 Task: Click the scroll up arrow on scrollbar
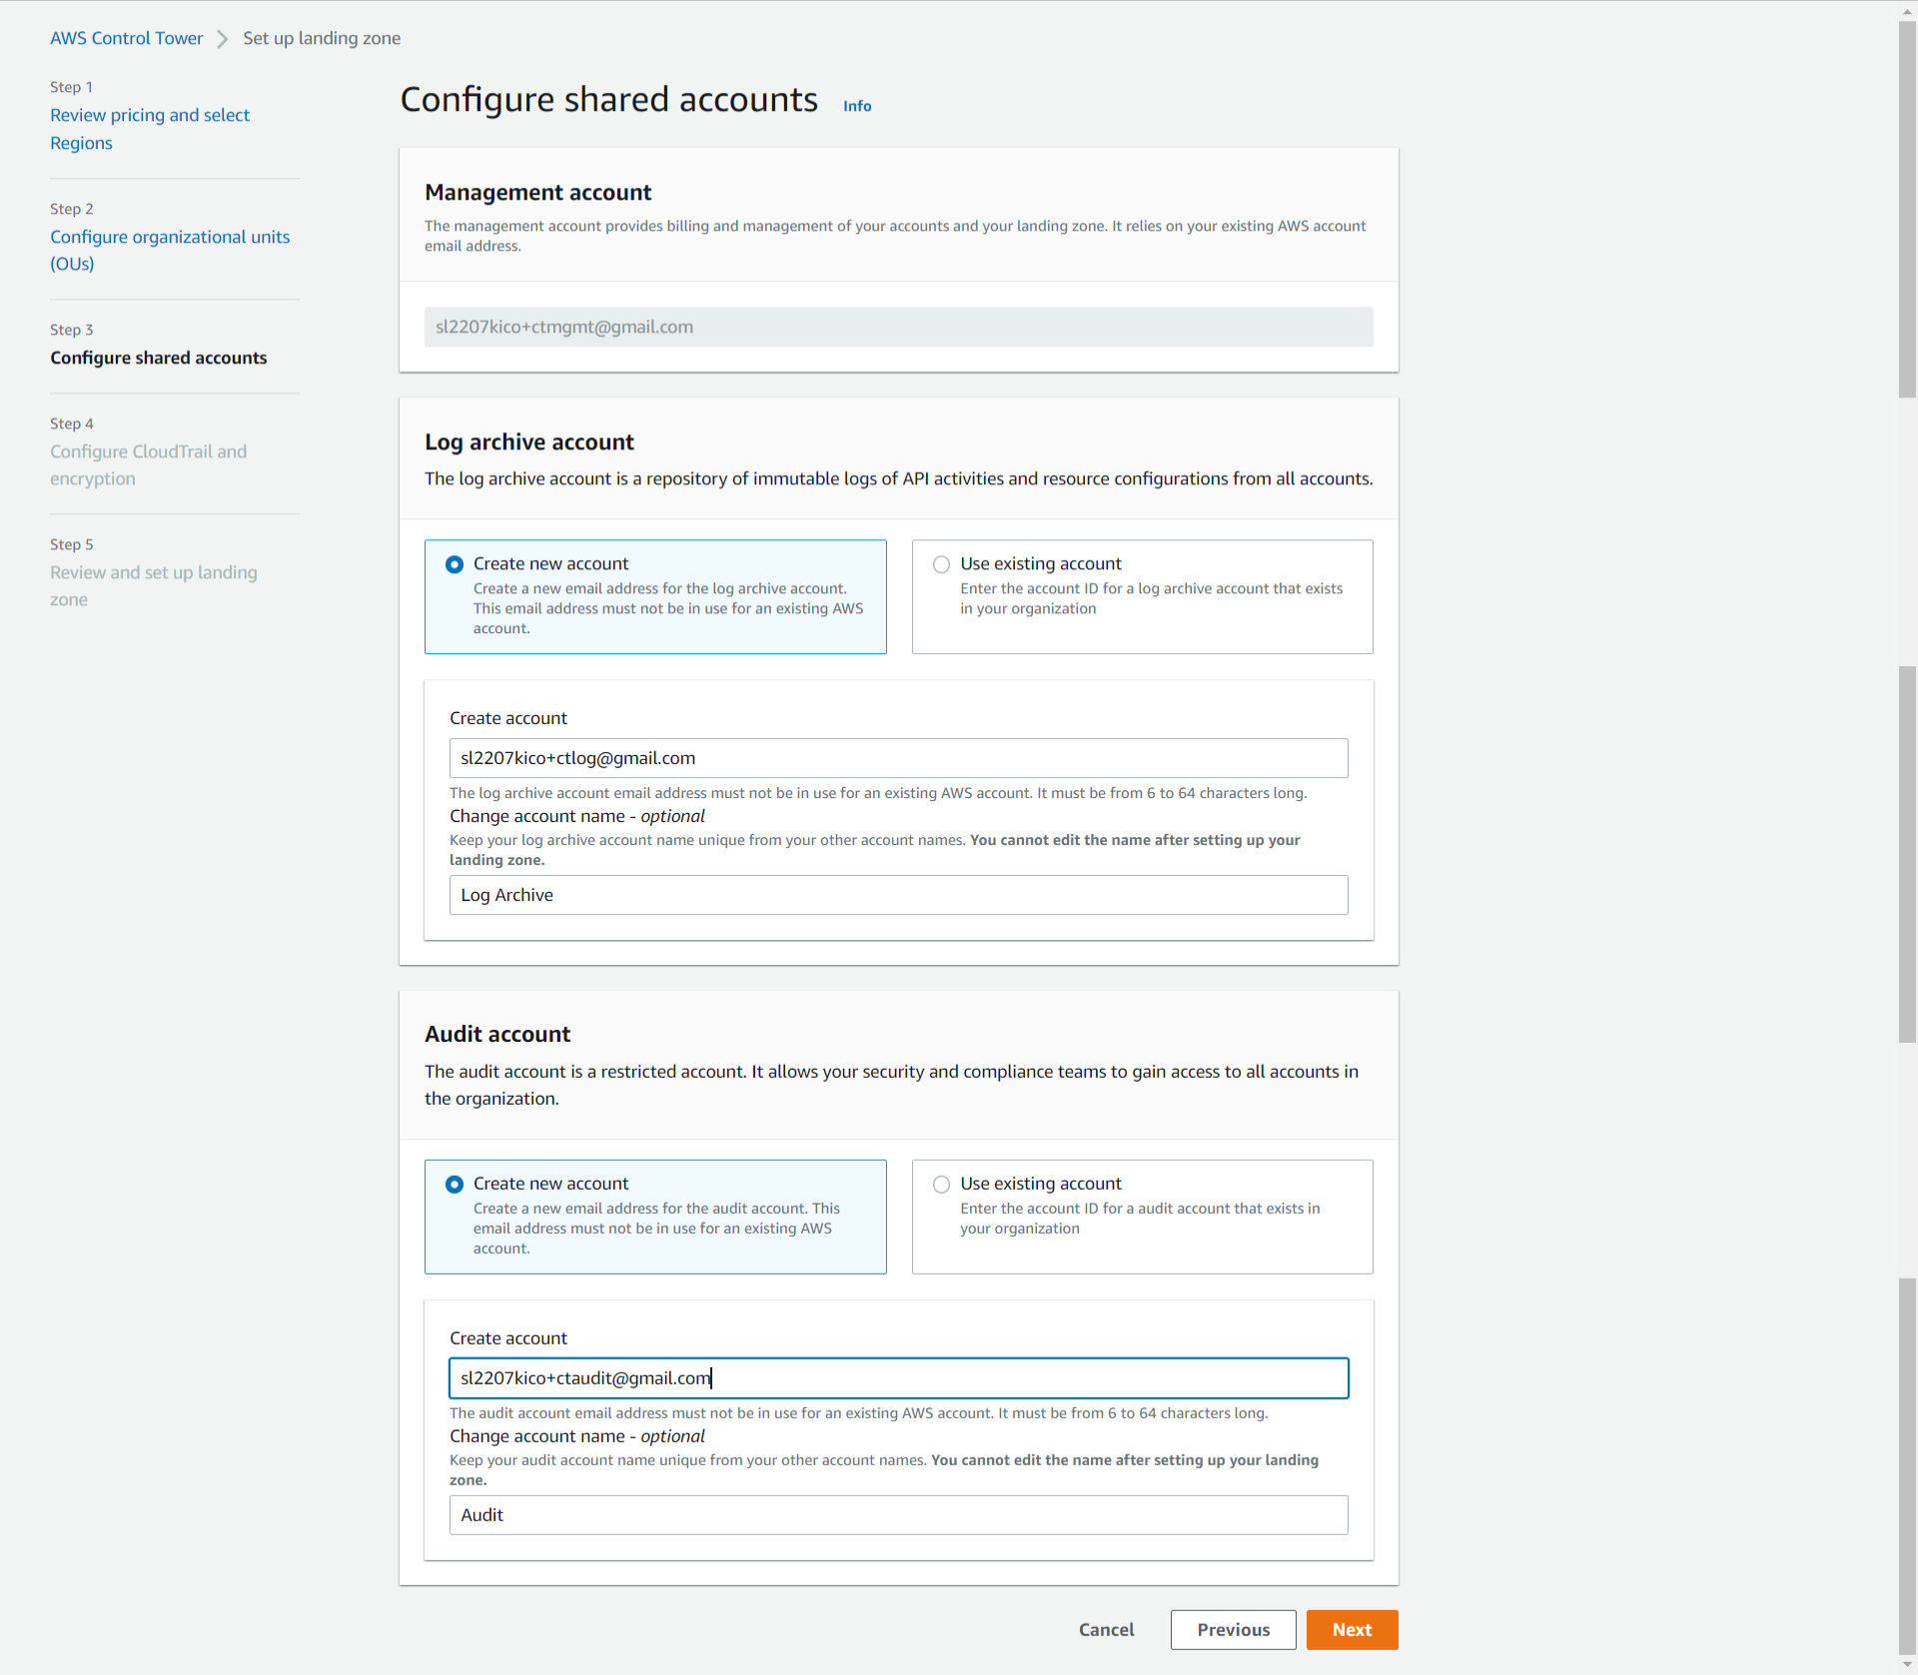(1907, 10)
